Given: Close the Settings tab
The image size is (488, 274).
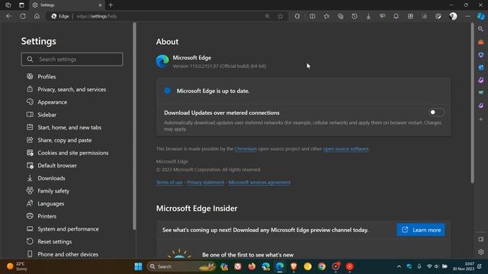Looking at the screenshot, I should click(100, 5).
